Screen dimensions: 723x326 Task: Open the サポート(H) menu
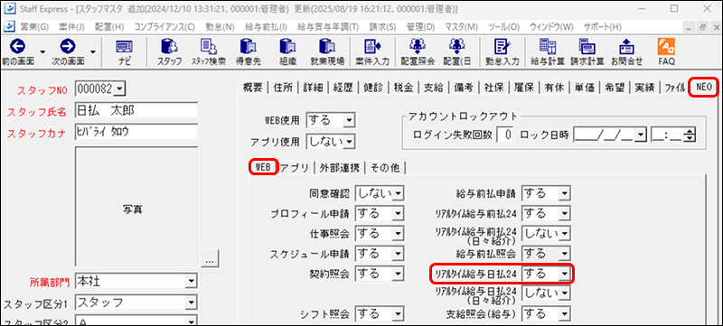pos(603,27)
